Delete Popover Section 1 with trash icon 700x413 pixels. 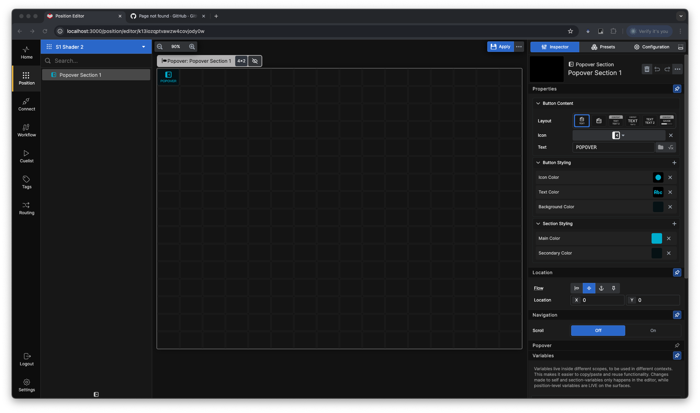point(647,69)
